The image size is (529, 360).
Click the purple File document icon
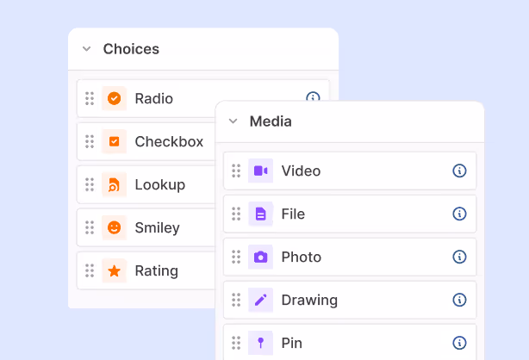tap(260, 214)
